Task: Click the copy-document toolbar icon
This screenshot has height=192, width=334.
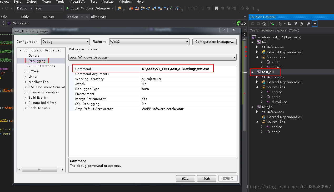Action: coord(178,8)
